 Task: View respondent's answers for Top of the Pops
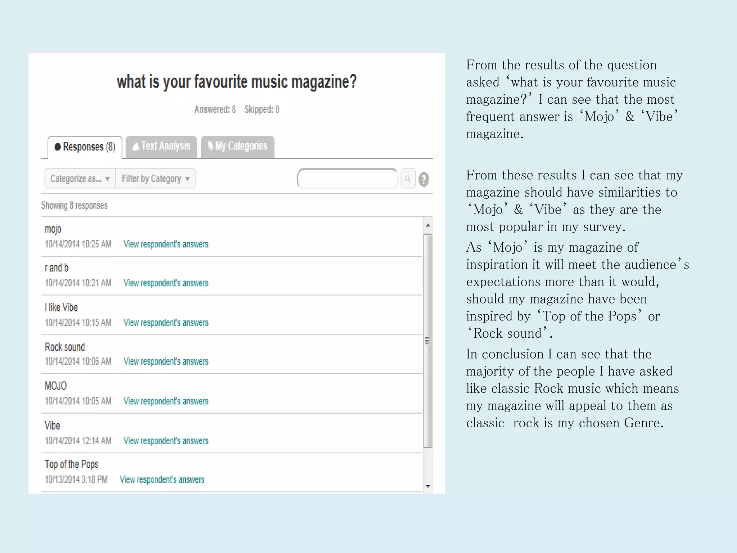tap(162, 480)
